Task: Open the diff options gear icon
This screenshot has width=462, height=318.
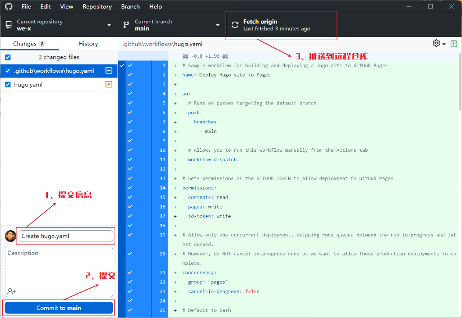Action: 435,44
